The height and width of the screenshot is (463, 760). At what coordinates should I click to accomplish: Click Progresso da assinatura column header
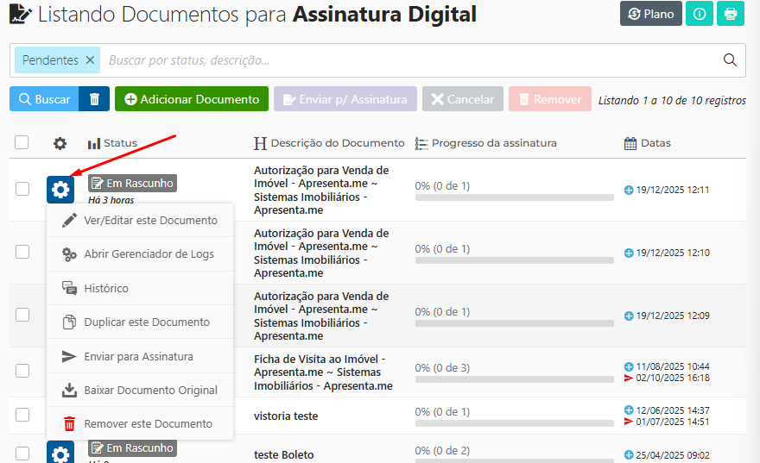[x=485, y=143]
